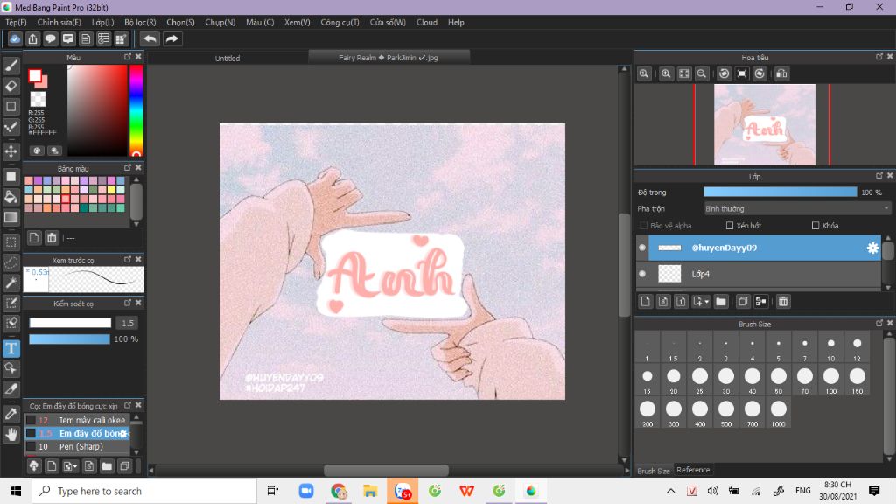Open the Lớp(L) menu
The height and width of the screenshot is (504, 896).
(x=103, y=22)
